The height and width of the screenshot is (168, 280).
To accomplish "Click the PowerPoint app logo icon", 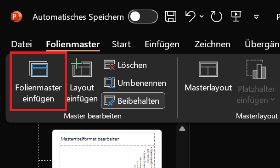I will click(17, 17).
